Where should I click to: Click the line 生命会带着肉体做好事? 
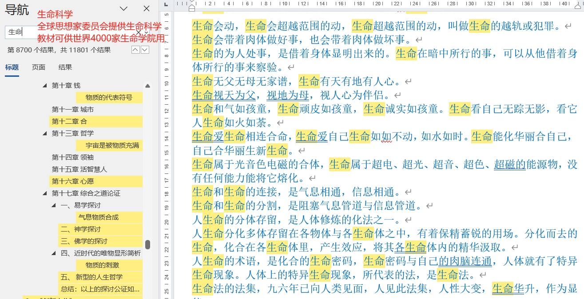[x=307, y=40]
